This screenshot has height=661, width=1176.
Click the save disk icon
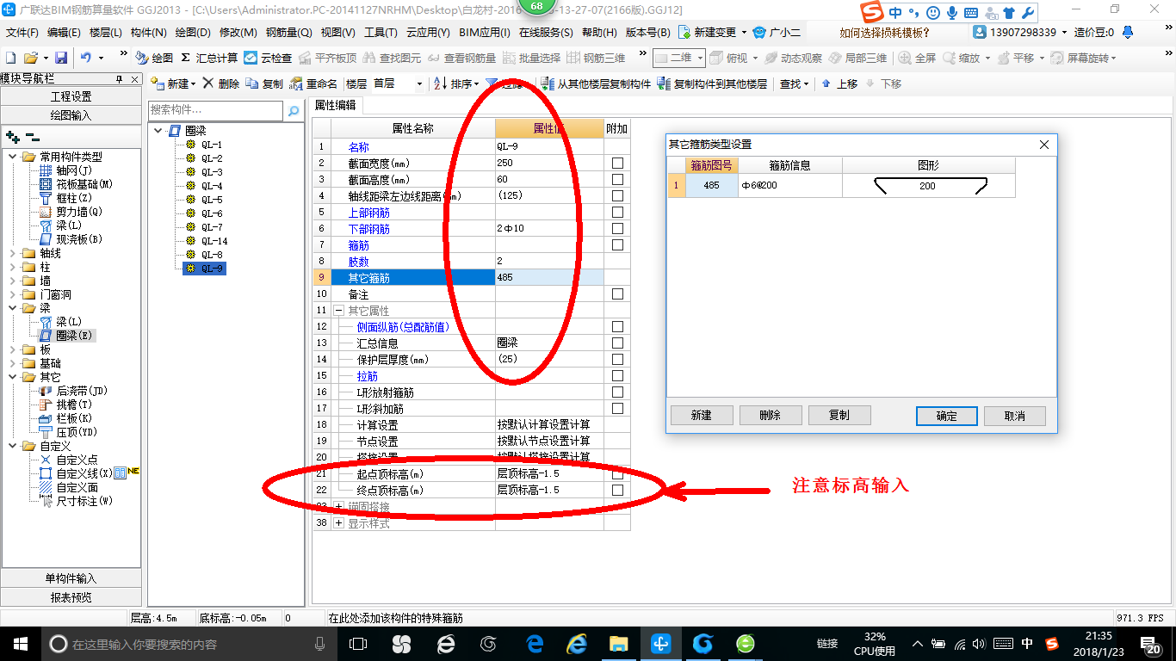pos(61,58)
